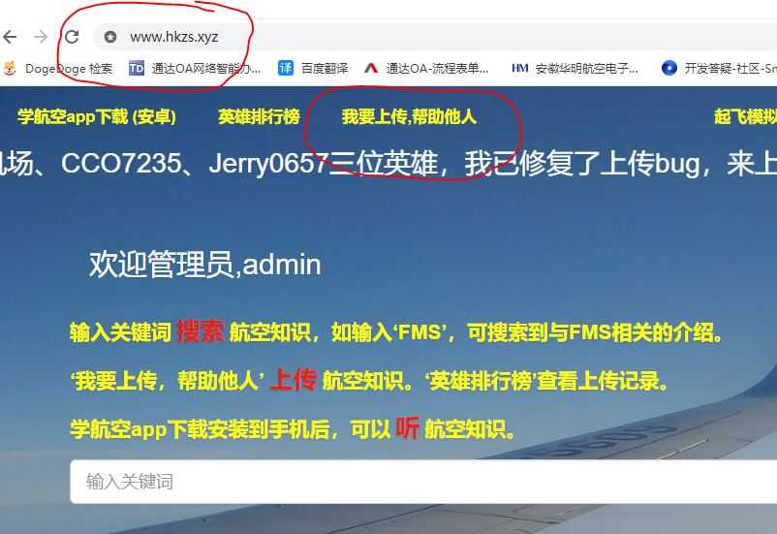Open the 通达OA网络智能办 bookmark TD icon
Image resolution: width=777 pixels, height=534 pixels.
tap(137, 68)
